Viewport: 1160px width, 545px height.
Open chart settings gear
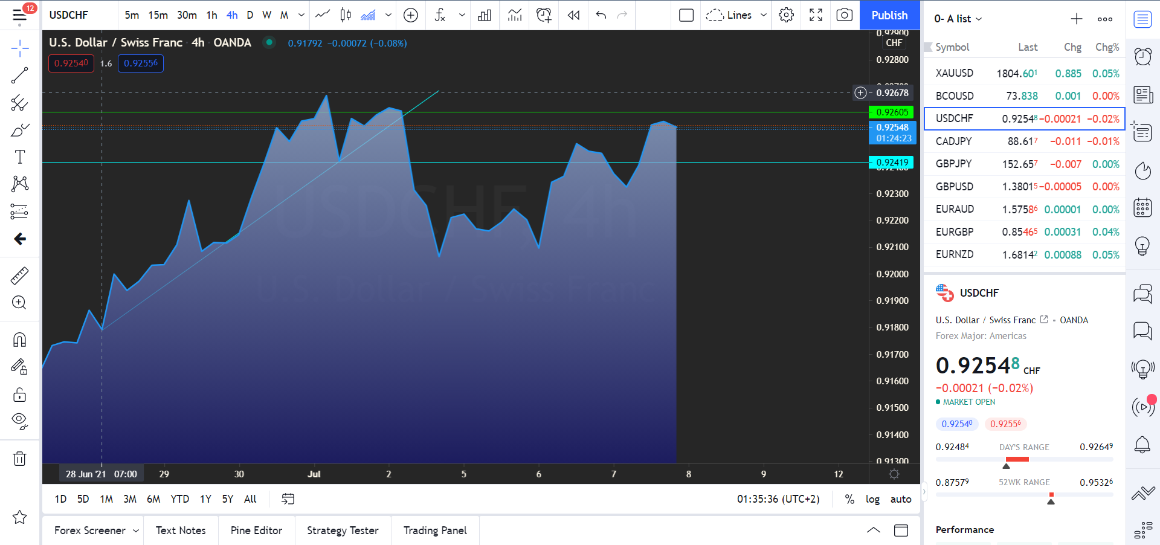(786, 15)
